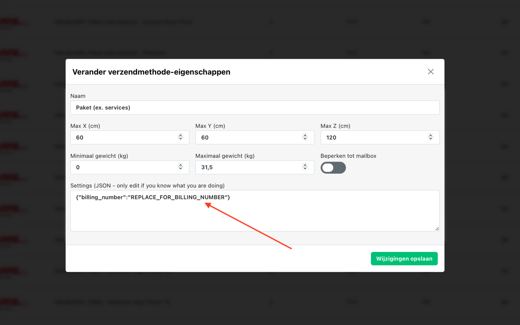
Task: Click the Naam text field
Action: pyautogui.click(x=254, y=108)
